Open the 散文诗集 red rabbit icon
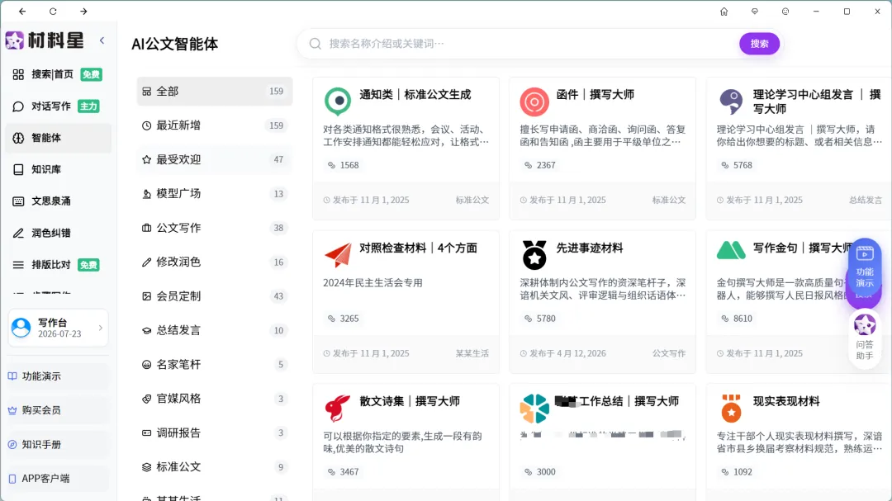The image size is (892, 501). (x=338, y=409)
